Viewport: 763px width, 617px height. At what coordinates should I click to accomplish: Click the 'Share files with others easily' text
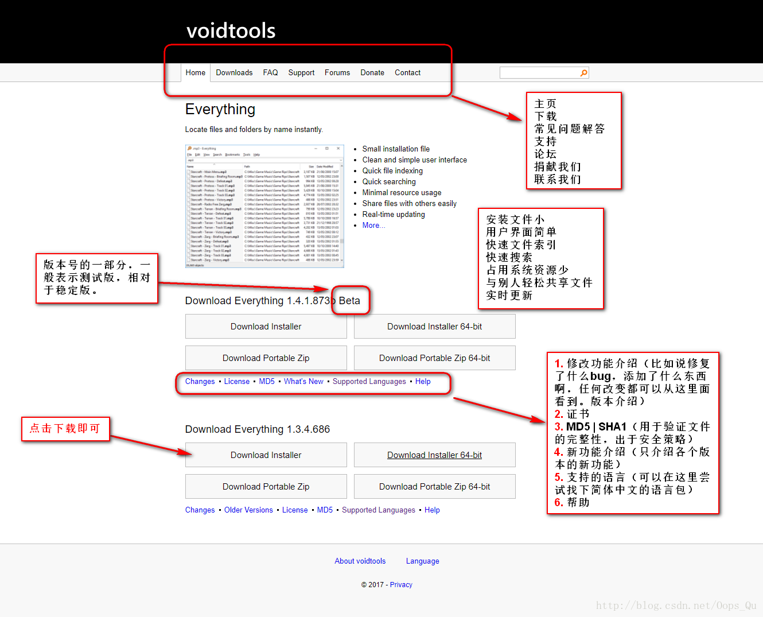point(409,204)
